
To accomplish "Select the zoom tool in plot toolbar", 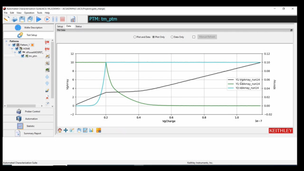I will (x=72, y=130).
